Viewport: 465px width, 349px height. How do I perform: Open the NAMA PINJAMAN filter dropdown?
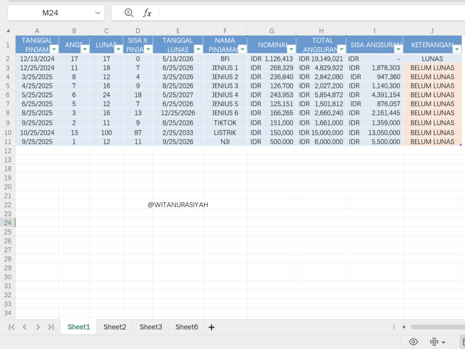tap(242, 49)
